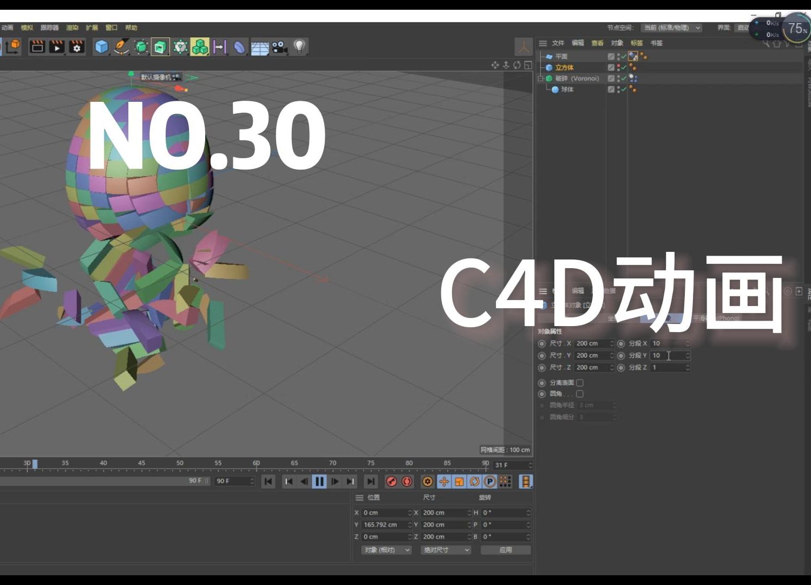811x585 pixels.
Task: Click the 分段 Y animation radio dot
Action: (x=621, y=356)
